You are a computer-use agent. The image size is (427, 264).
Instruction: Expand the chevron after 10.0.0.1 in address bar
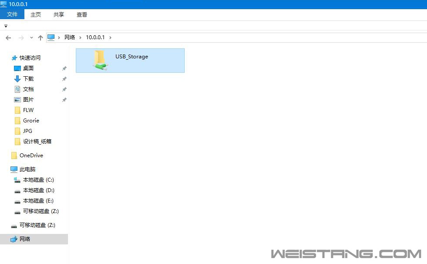[111, 37]
